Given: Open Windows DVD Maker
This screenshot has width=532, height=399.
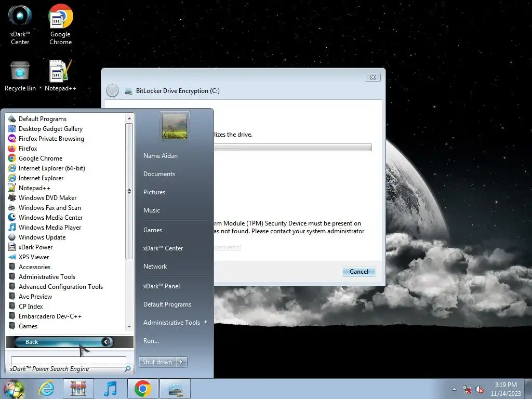Looking at the screenshot, I should pyautogui.click(x=43, y=197).
